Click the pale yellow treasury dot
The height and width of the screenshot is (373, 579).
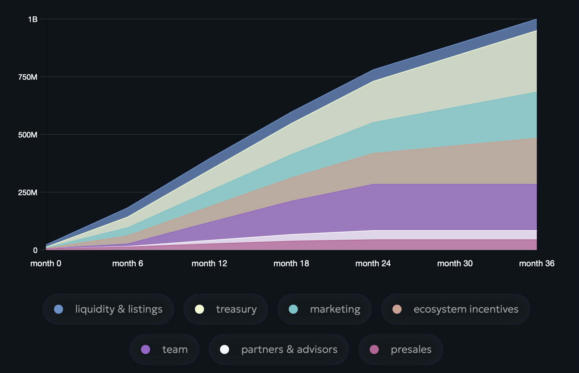click(199, 309)
